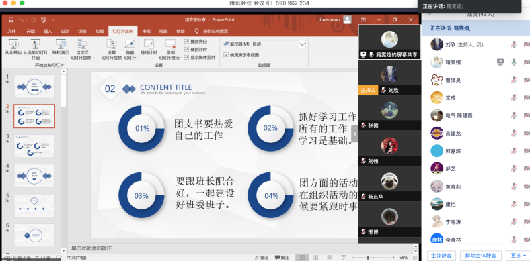Switch to the 审阅 ribbon tab

147,31
